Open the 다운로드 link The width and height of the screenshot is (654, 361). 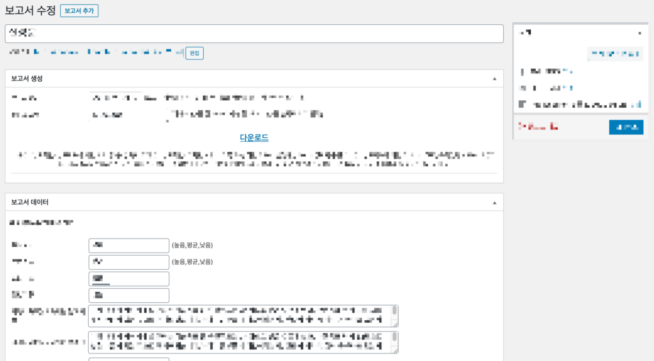(254, 137)
